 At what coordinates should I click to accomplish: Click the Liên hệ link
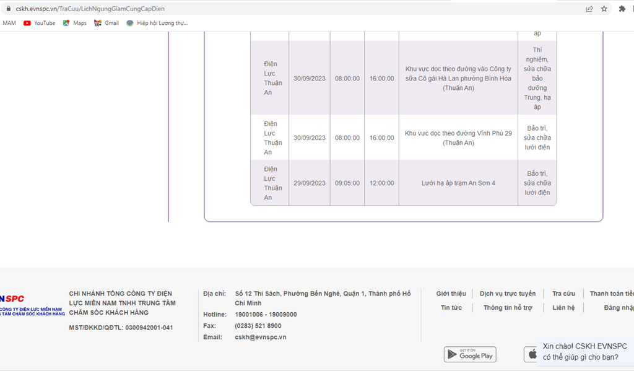[x=563, y=308]
